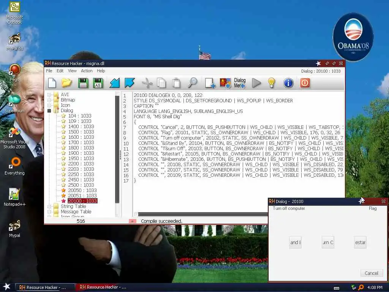Click Cancel button in Dialog 20100 preview
The height and width of the screenshot is (292, 389).
(372, 273)
